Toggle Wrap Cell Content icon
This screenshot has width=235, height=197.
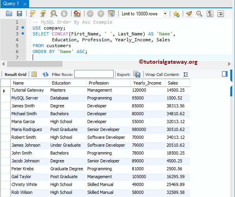[x=186, y=74]
